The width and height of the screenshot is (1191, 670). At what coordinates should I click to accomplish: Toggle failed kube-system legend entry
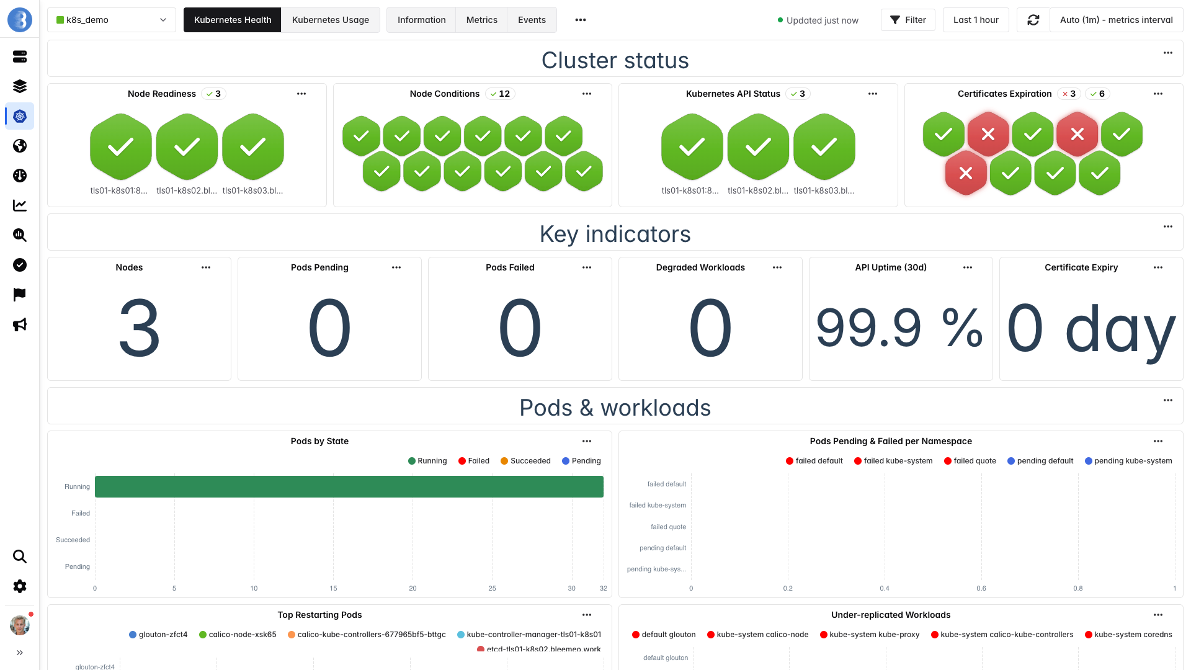coord(893,461)
